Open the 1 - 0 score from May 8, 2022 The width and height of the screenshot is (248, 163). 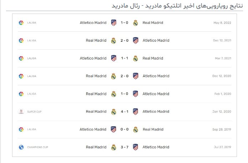pos(124,23)
